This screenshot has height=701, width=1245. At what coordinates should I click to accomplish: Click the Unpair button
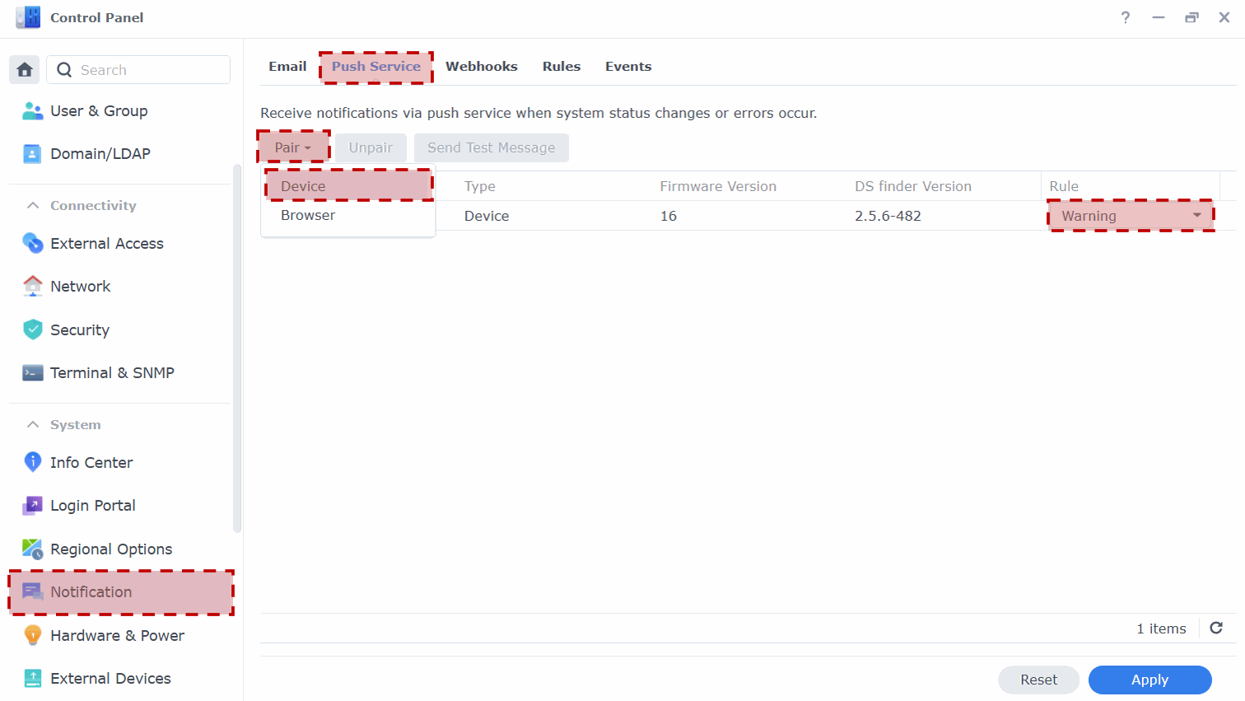pos(371,147)
